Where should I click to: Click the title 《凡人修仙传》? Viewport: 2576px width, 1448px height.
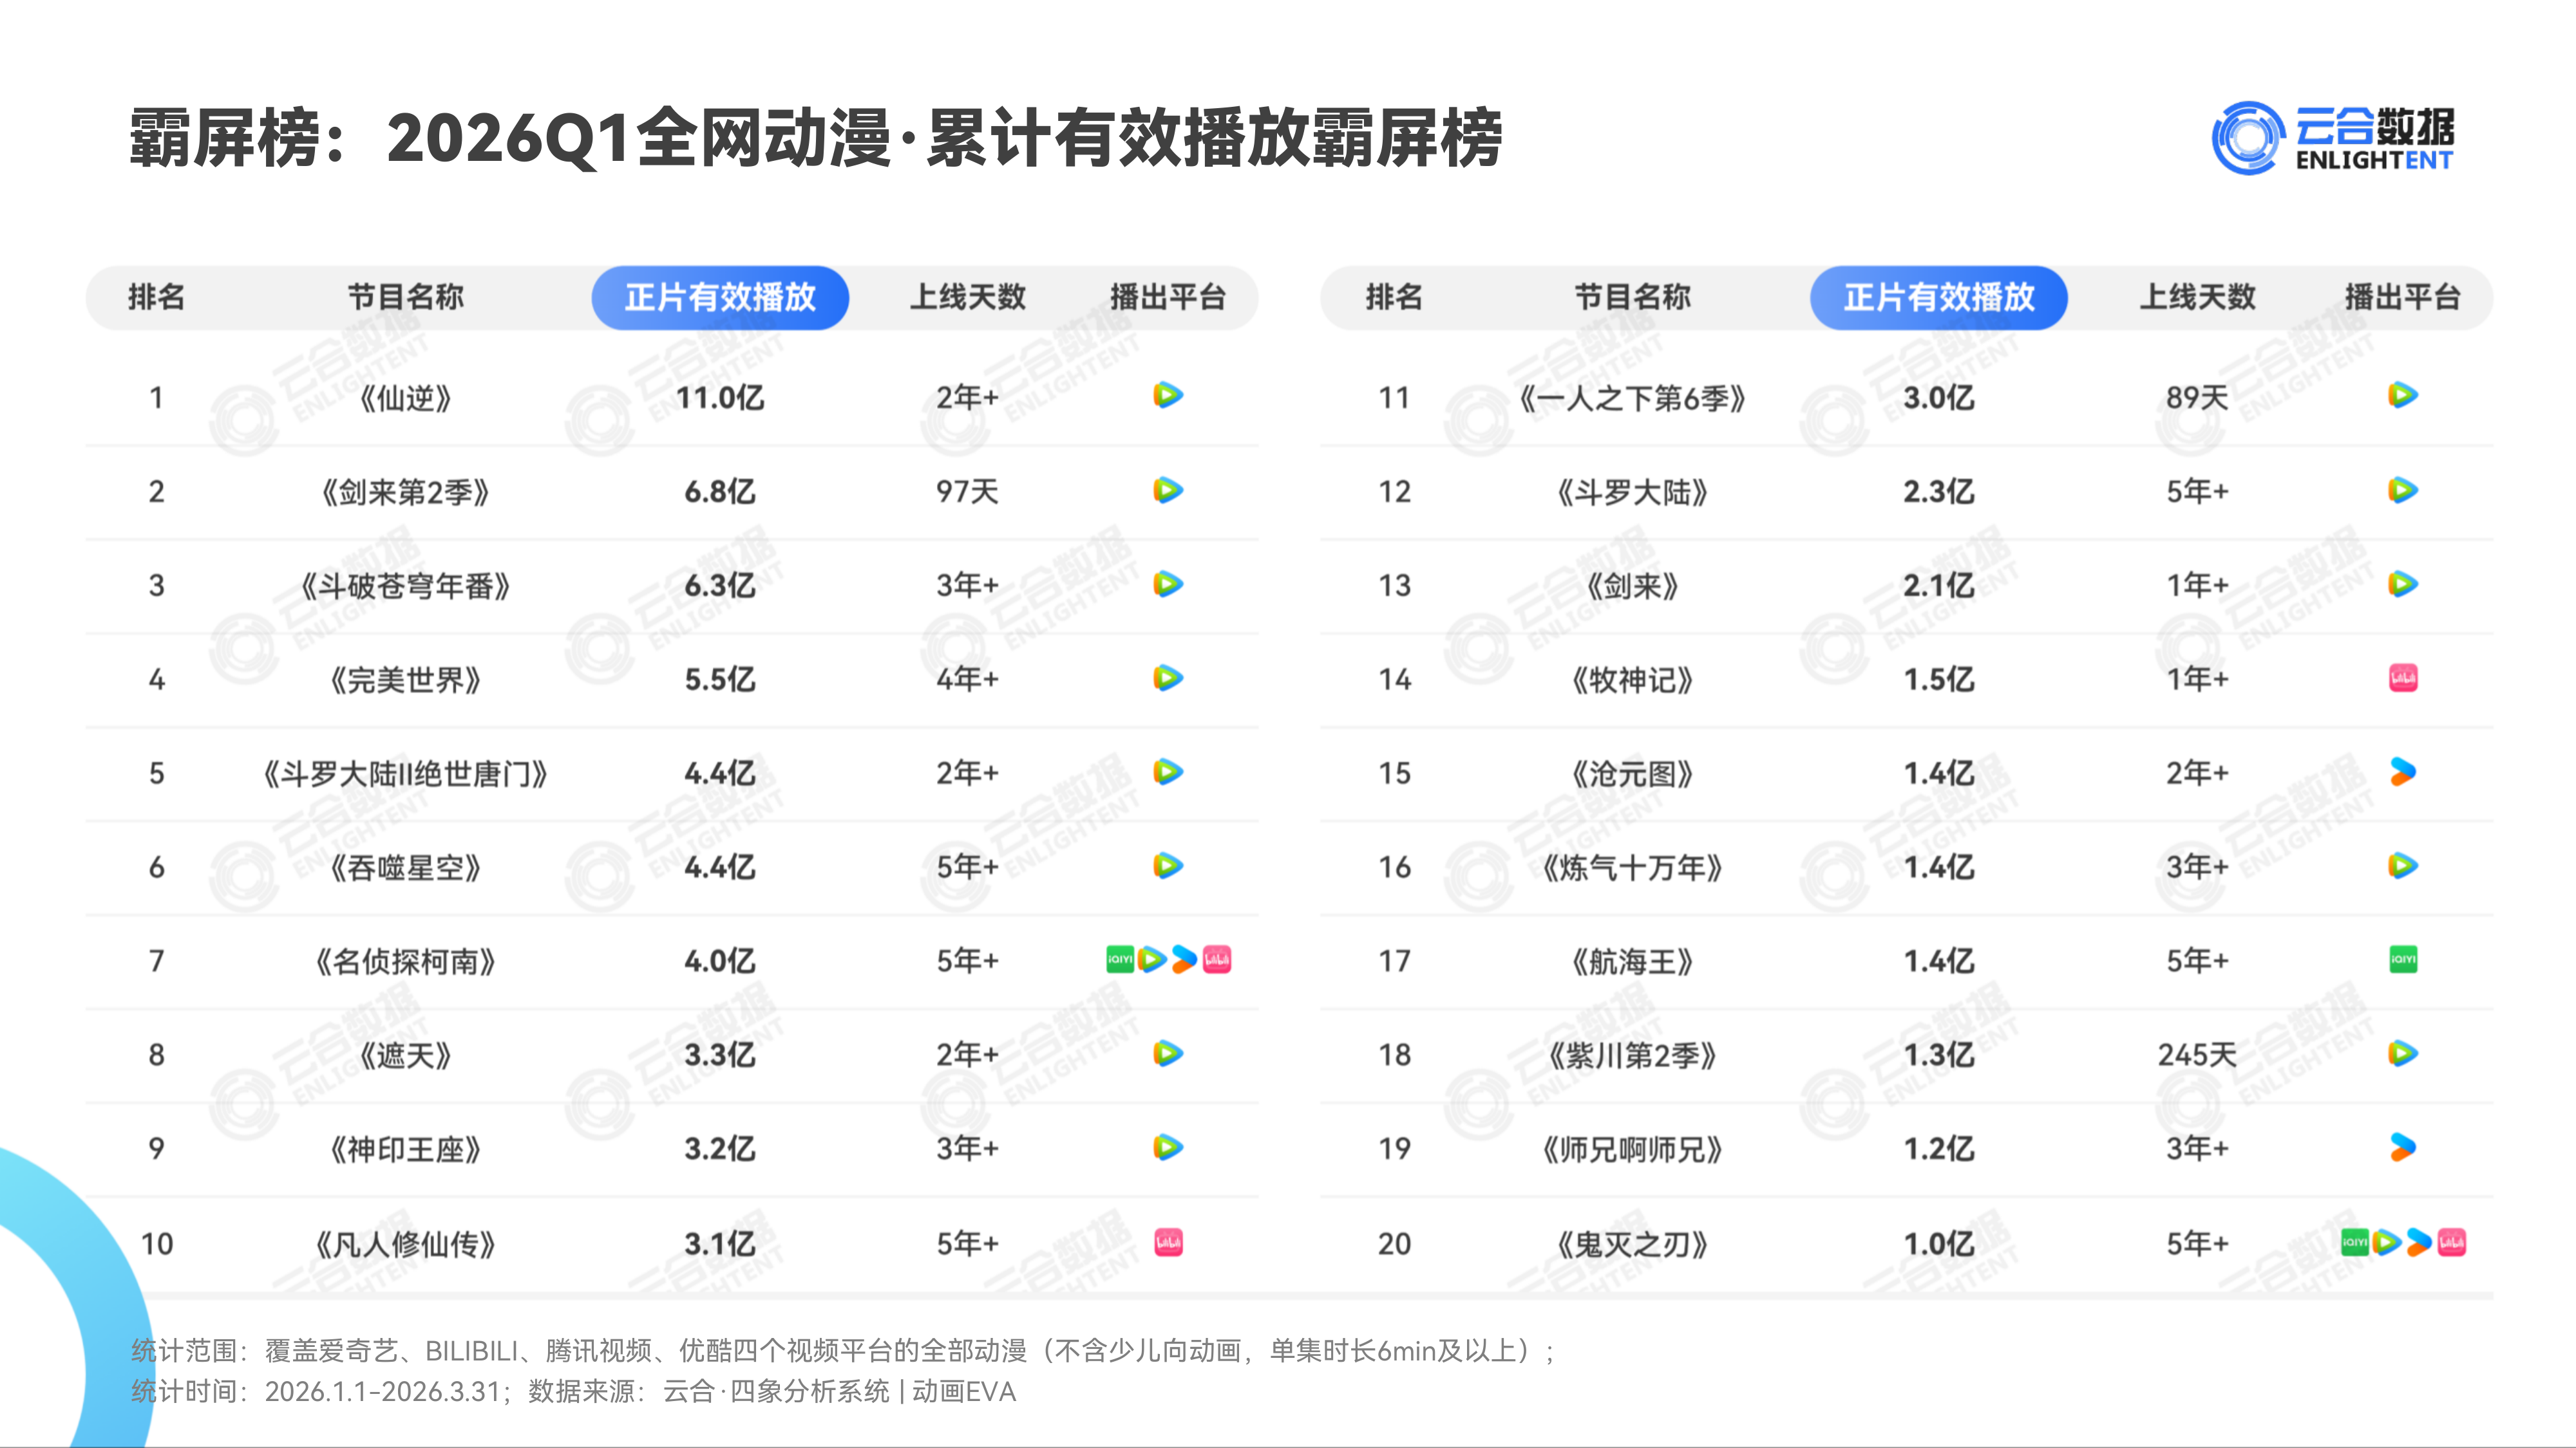click(405, 1244)
